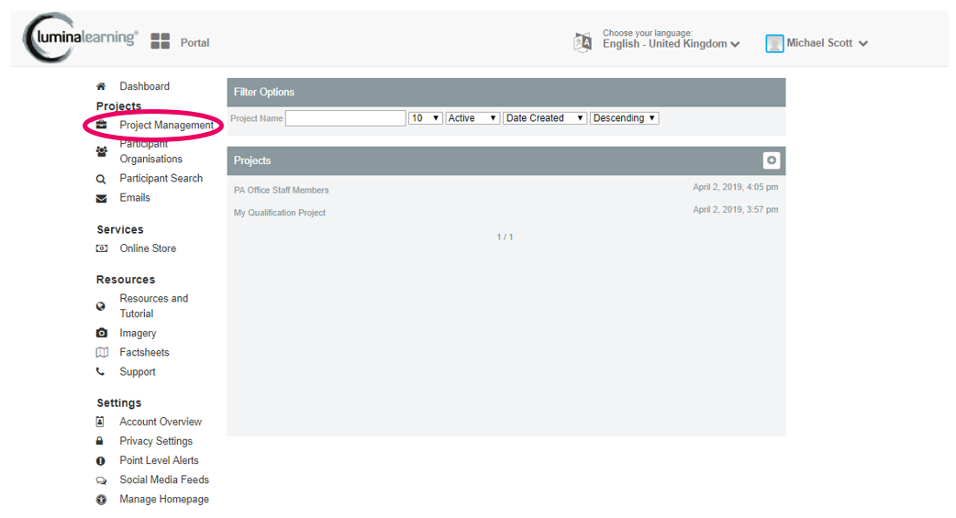The width and height of the screenshot is (956, 518).
Task: Add a new project with plus icon
Action: 772,160
